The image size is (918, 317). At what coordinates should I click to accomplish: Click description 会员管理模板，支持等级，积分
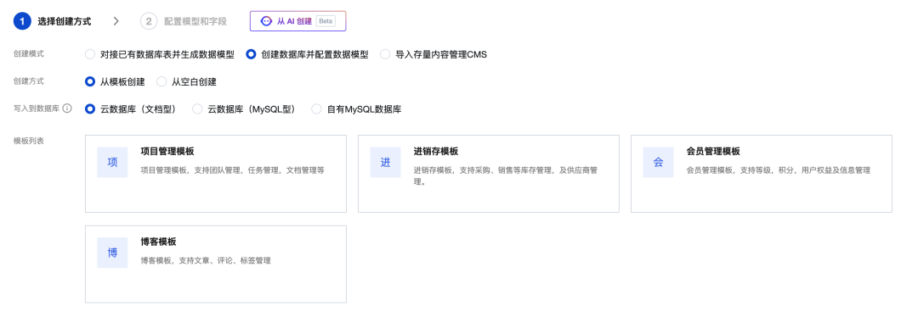pyautogui.click(x=778, y=170)
